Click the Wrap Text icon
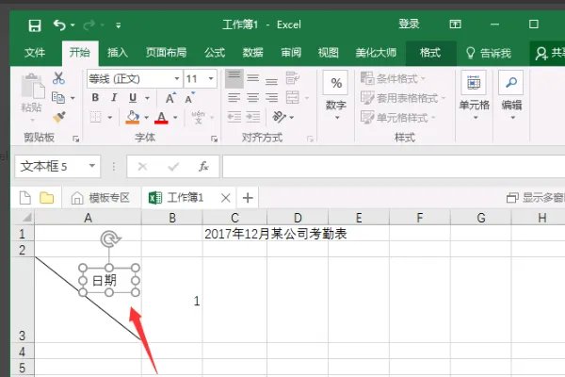 point(292,78)
